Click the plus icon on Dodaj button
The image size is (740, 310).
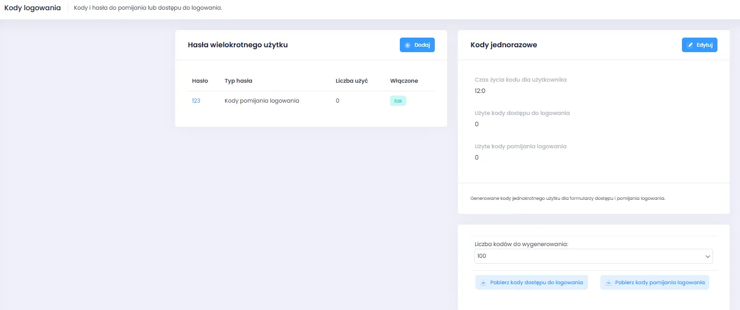tap(407, 45)
